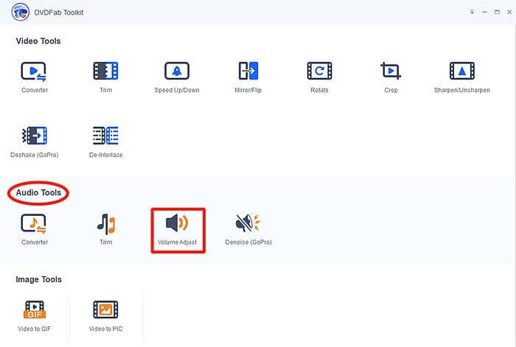Close the DVDFab Toolkit window
The image size is (516, 347).
click(x=509, y=13)
